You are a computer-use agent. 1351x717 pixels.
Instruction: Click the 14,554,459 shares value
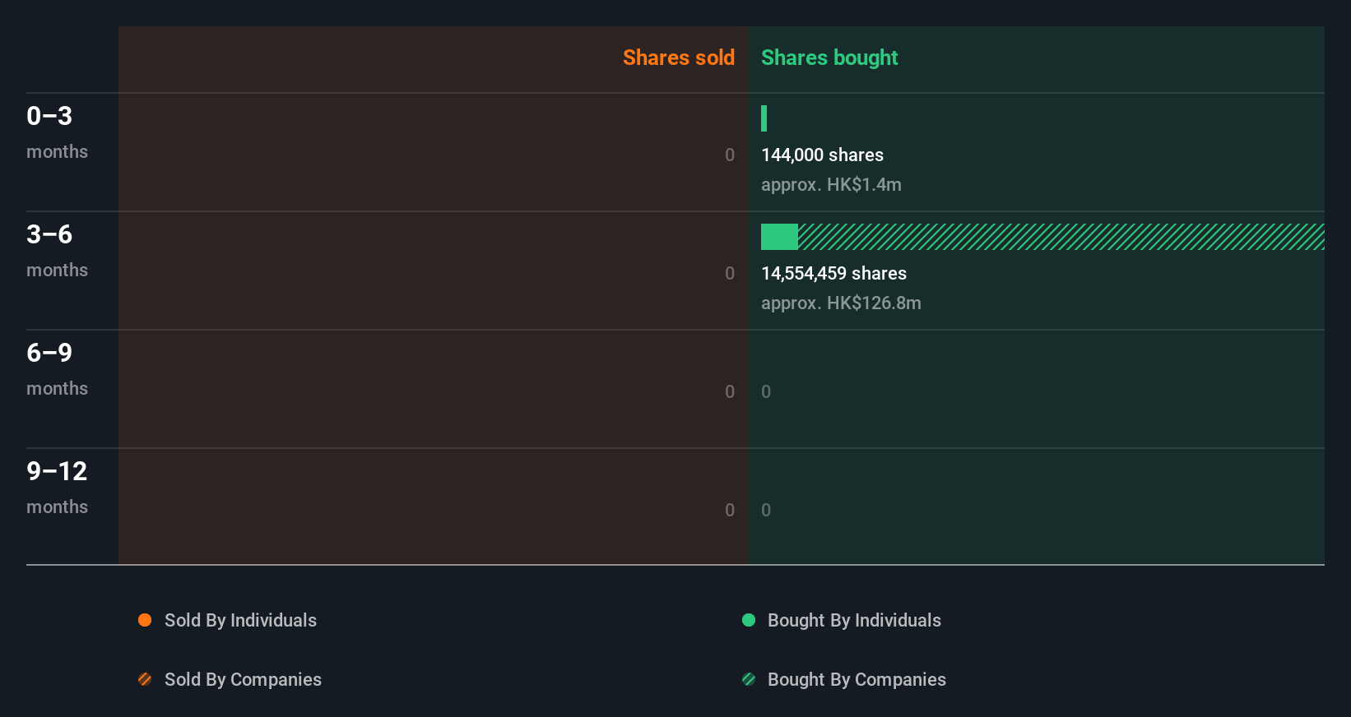click(x=833, y=273)
